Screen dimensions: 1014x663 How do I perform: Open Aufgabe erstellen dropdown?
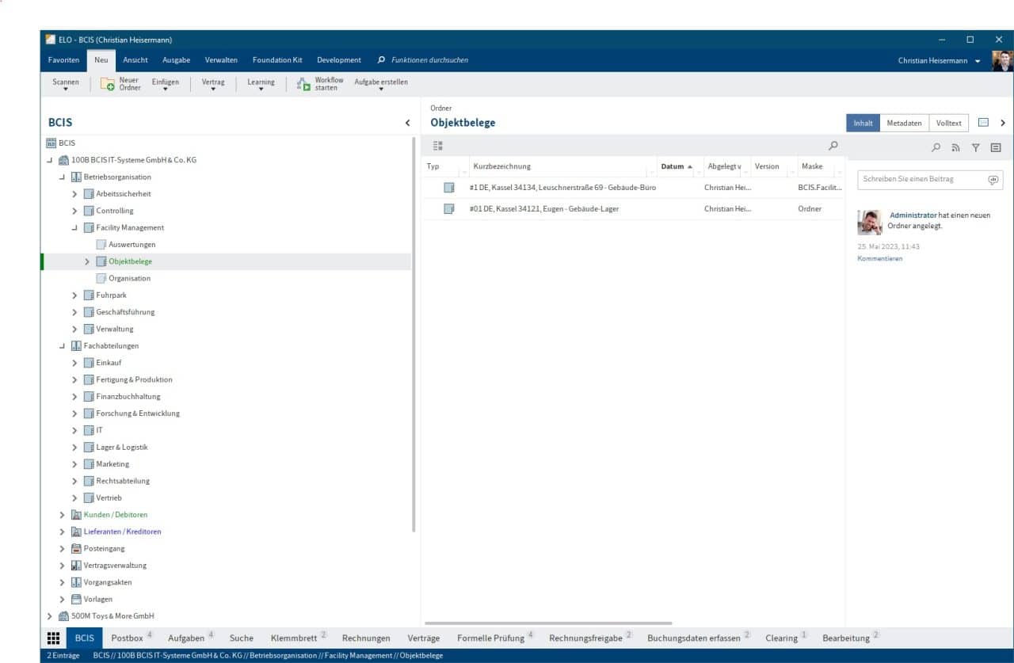tap(381, 85)
